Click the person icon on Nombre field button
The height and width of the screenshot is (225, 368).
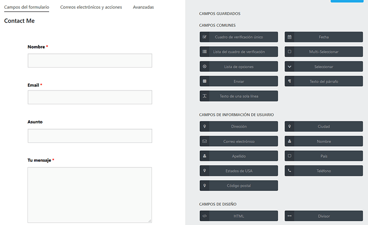pos(289,141)
